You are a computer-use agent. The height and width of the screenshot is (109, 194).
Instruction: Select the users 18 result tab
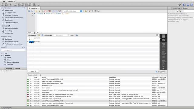pyautogui.click(x=33, y=71)
